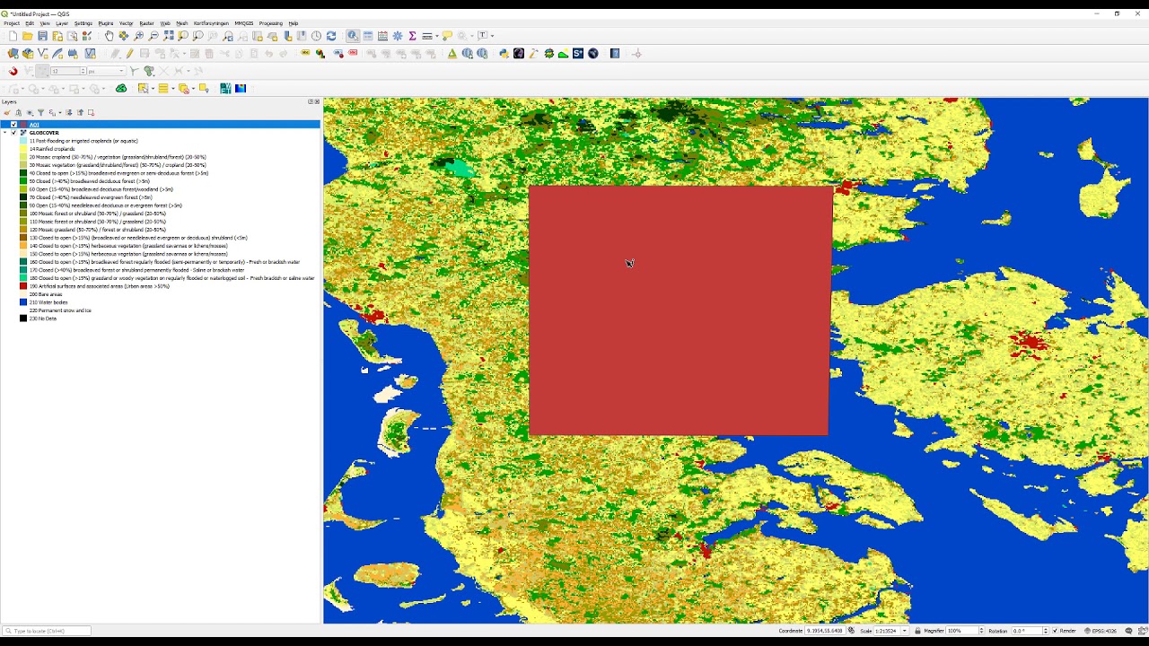The height and width of the screenshot is (646, 1149).
Task: Toggle the scale lock icon in status bar
Action: tap(917, 631)
